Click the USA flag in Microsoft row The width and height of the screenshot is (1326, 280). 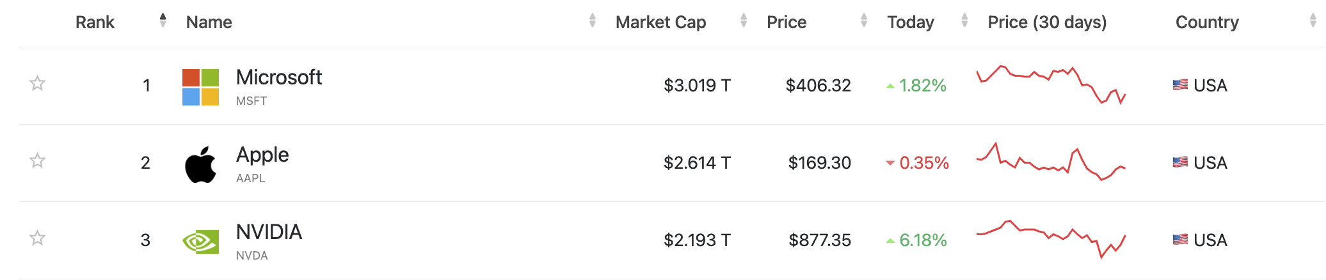click(x=1180, y=85)
